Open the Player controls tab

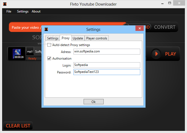97,38
